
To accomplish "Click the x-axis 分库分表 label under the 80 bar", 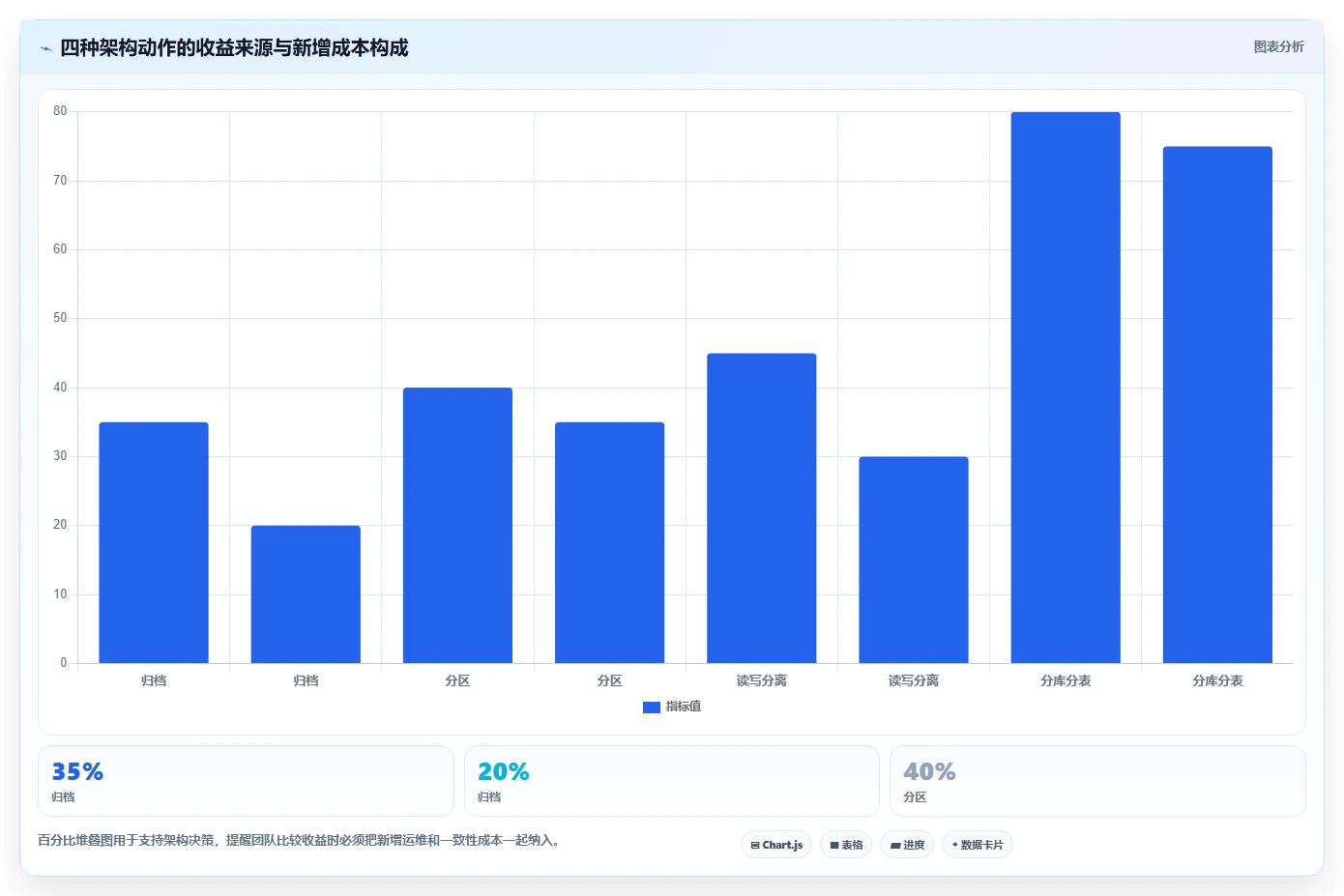I will [x=1066, y=680].
